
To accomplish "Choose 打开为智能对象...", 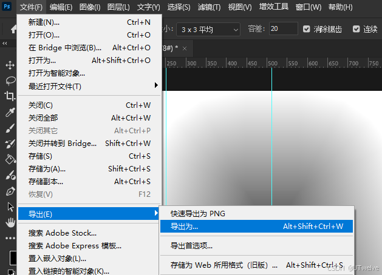I will click(89, 73).
